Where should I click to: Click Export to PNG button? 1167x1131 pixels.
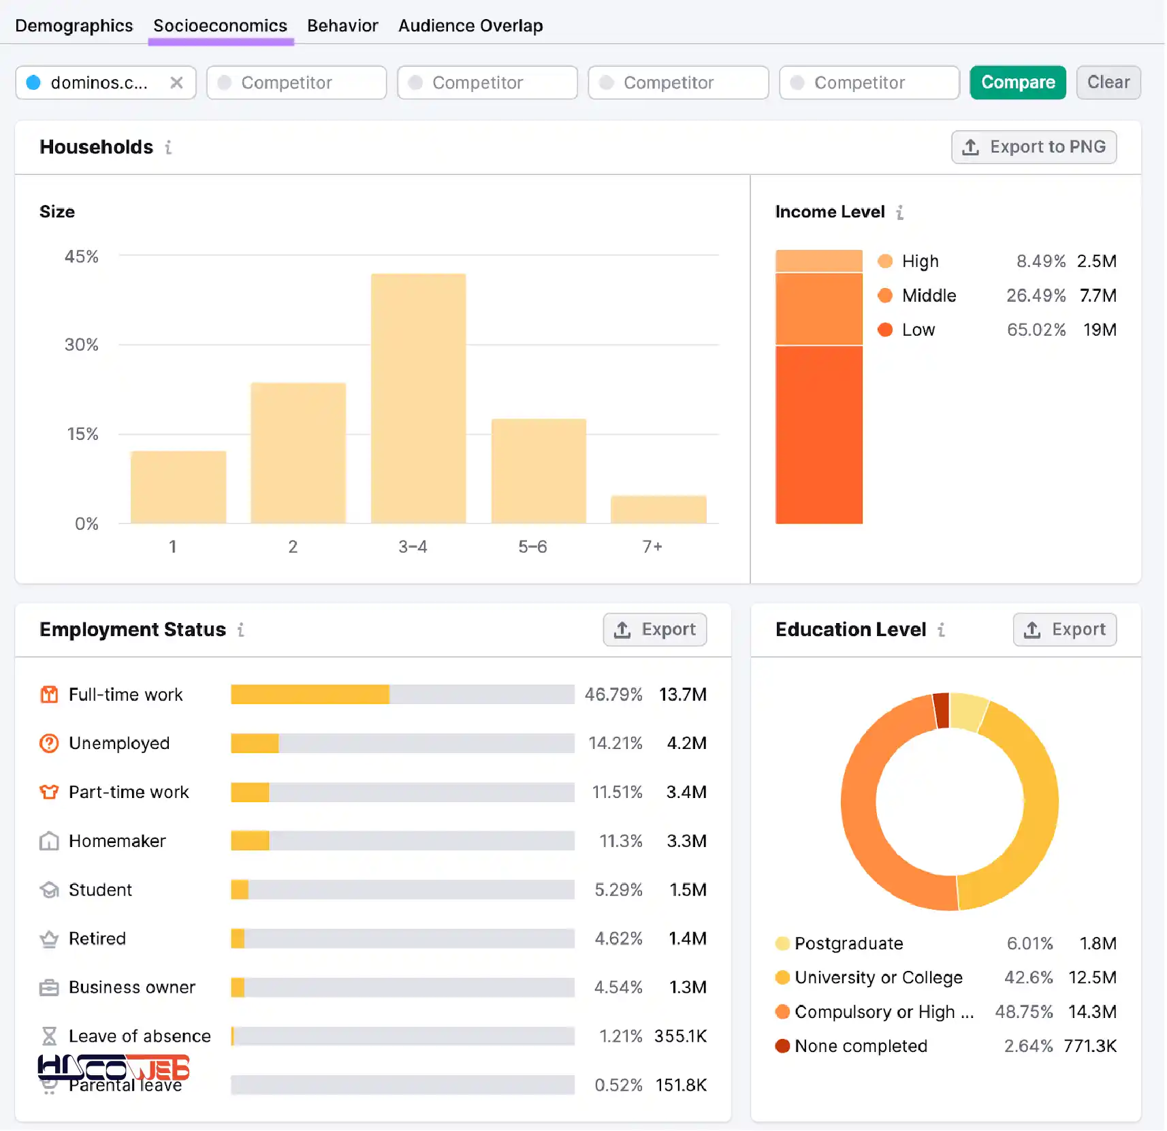click(1034, 147)
